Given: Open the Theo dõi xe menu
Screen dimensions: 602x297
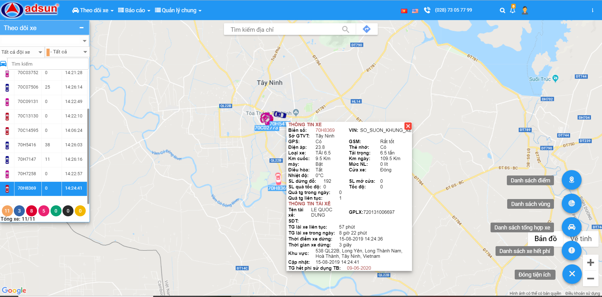Looking at the screenshot, I should pos(93,10).
